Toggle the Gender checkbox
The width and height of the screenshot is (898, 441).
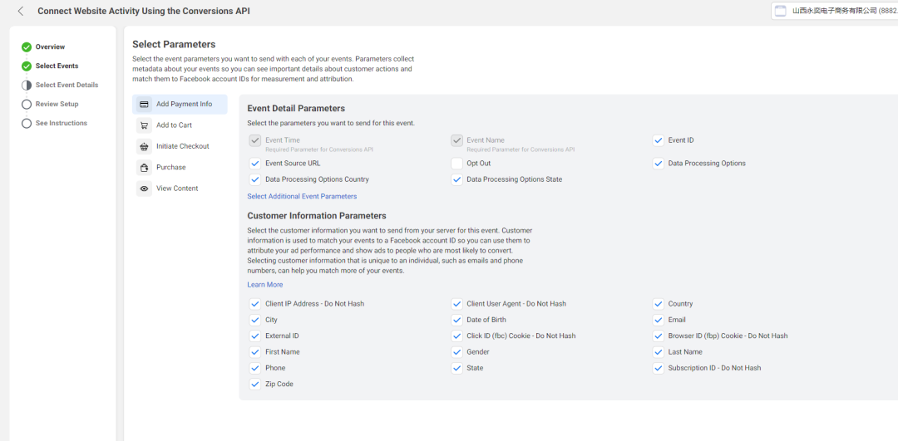click(457, 352)
